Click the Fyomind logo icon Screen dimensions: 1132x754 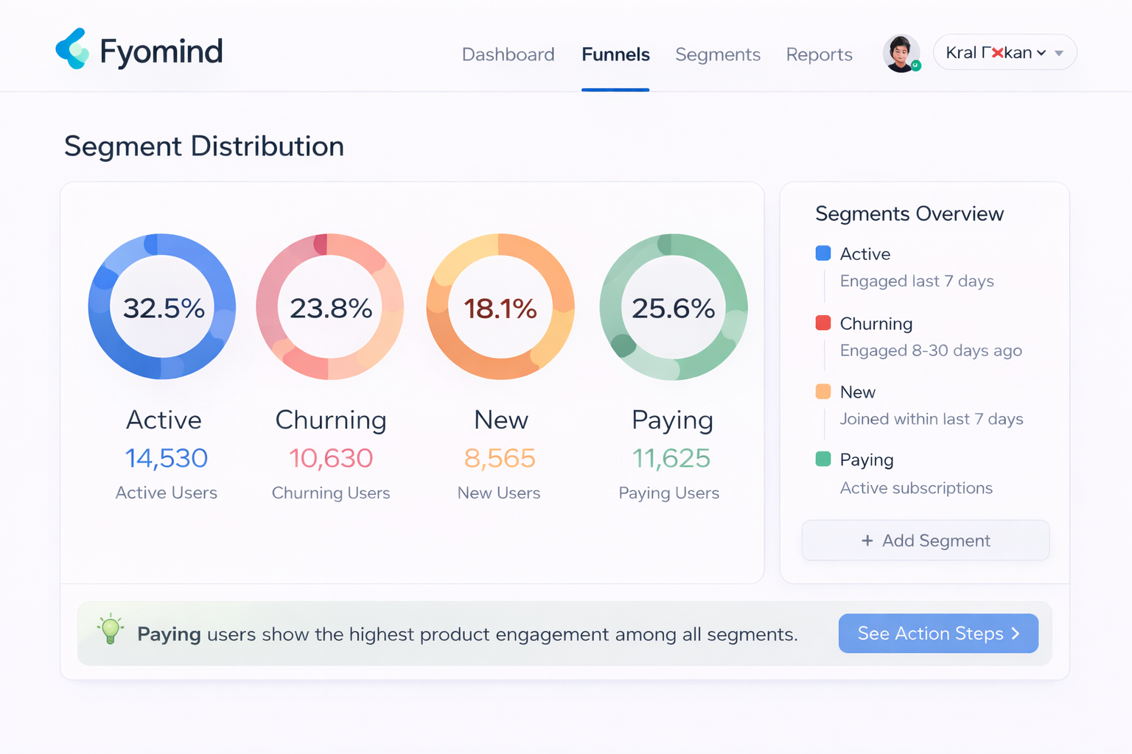pos(72,49)
